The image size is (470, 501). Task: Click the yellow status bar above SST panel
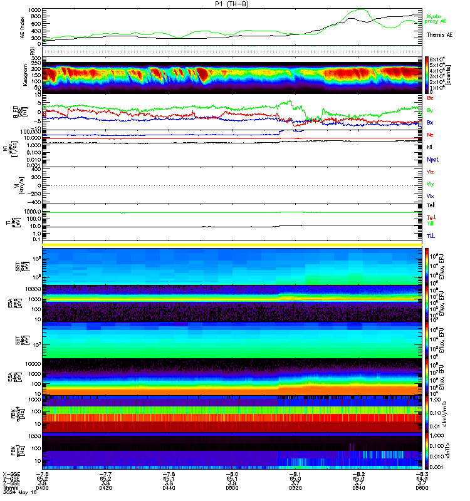pos(232,245)
